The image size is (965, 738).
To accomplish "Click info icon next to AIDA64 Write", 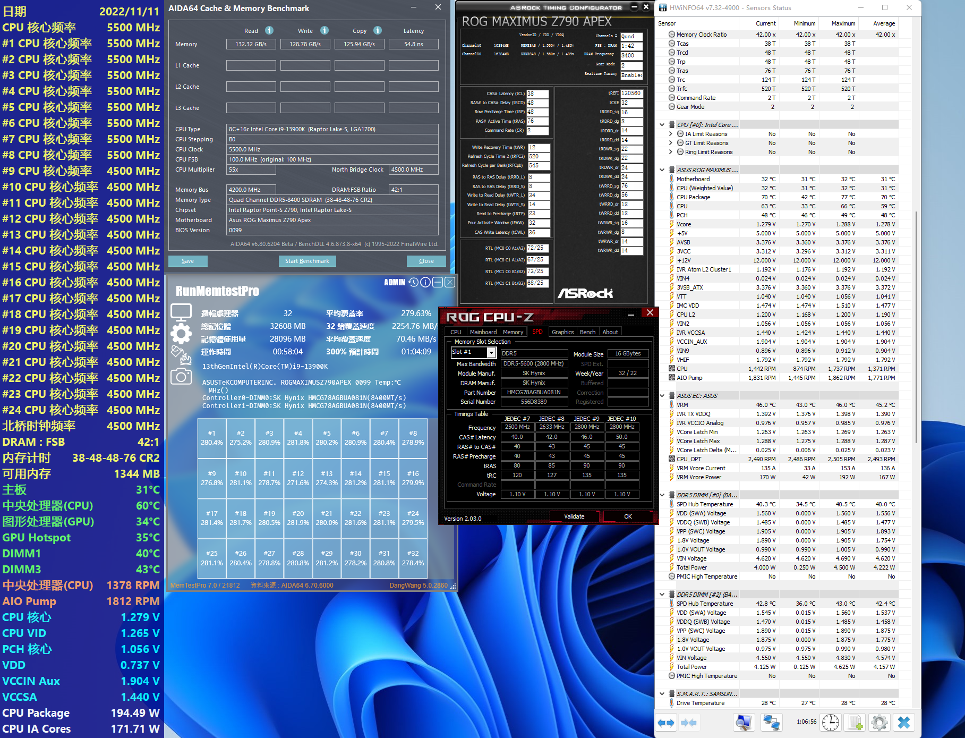I will tap(324, 30).
